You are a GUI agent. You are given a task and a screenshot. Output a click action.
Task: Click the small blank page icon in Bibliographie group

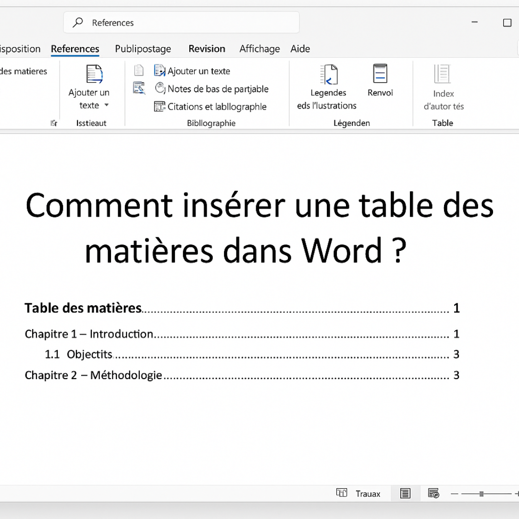pyautogui.click(x=139, y=71)
